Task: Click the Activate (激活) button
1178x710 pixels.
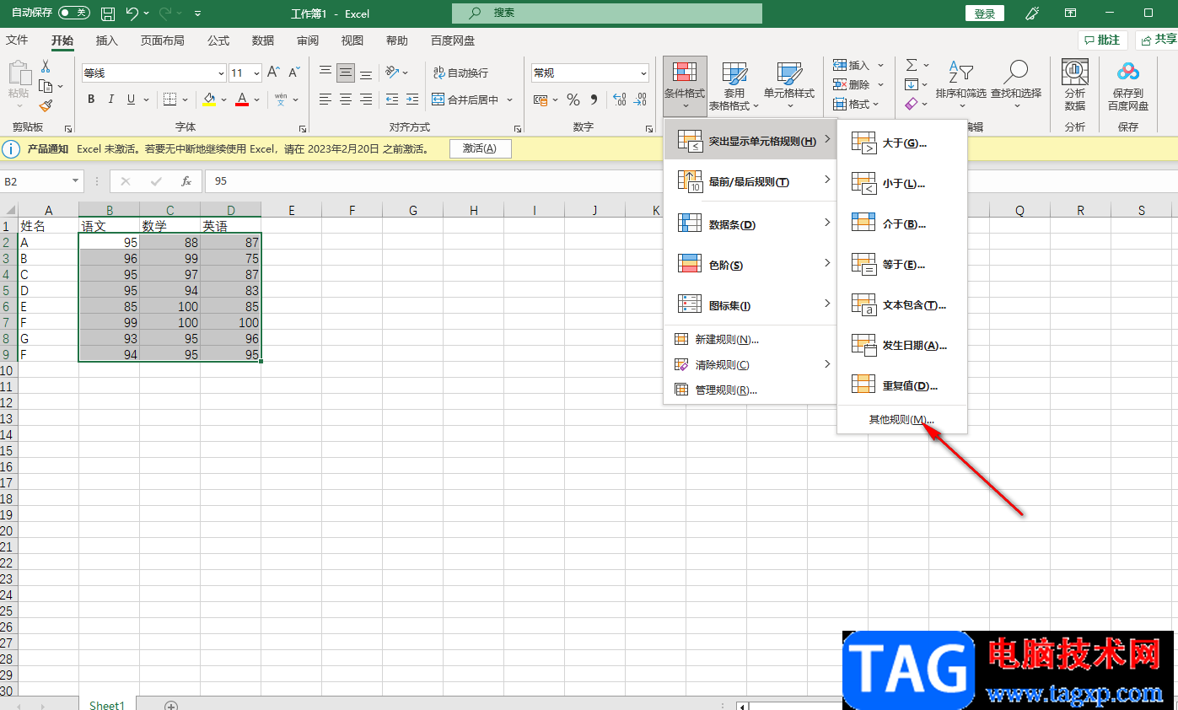Action: click(480, 149)
